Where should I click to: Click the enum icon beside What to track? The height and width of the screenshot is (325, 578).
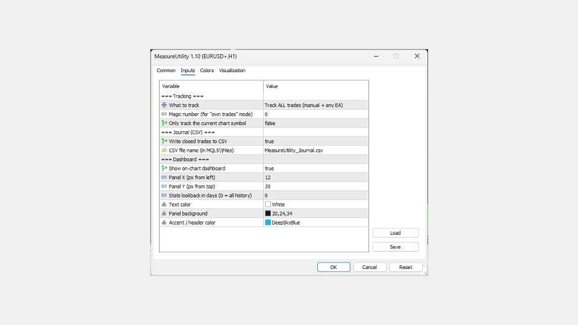(164, 105)
